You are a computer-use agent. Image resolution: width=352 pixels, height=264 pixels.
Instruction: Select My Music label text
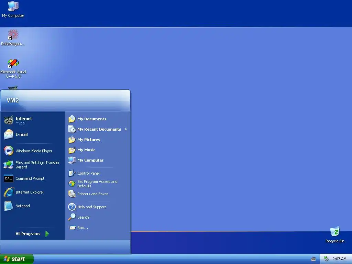pos(86,150)
